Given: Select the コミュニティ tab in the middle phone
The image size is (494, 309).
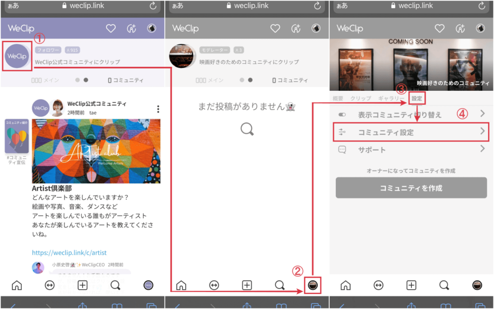Looking at the screenshot, I should coord(290,80).
